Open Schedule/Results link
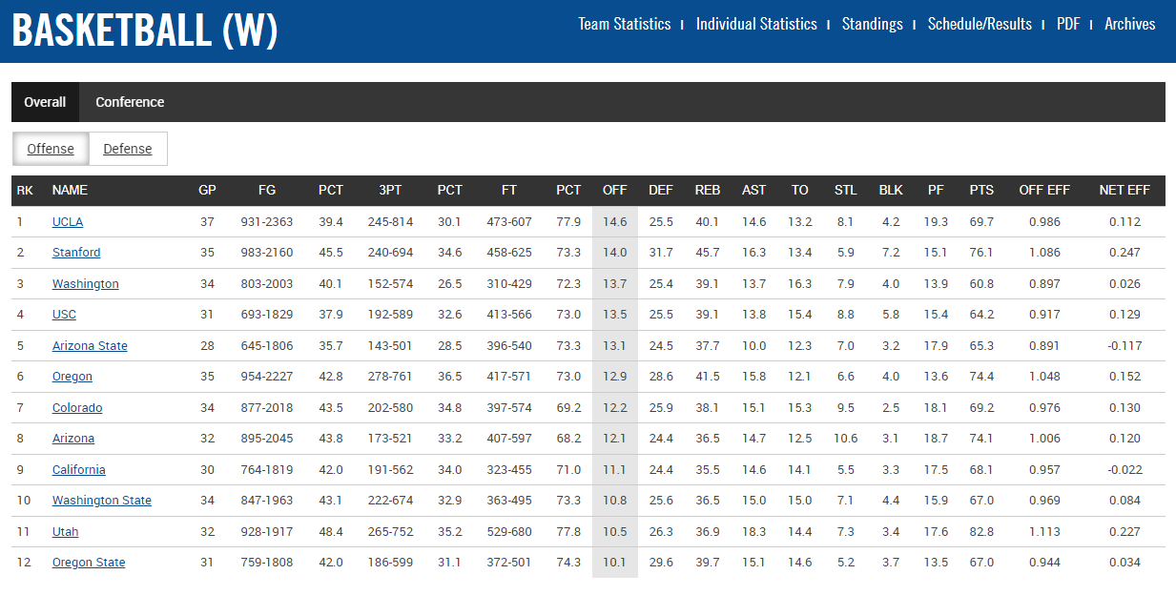 coord(980,24)
